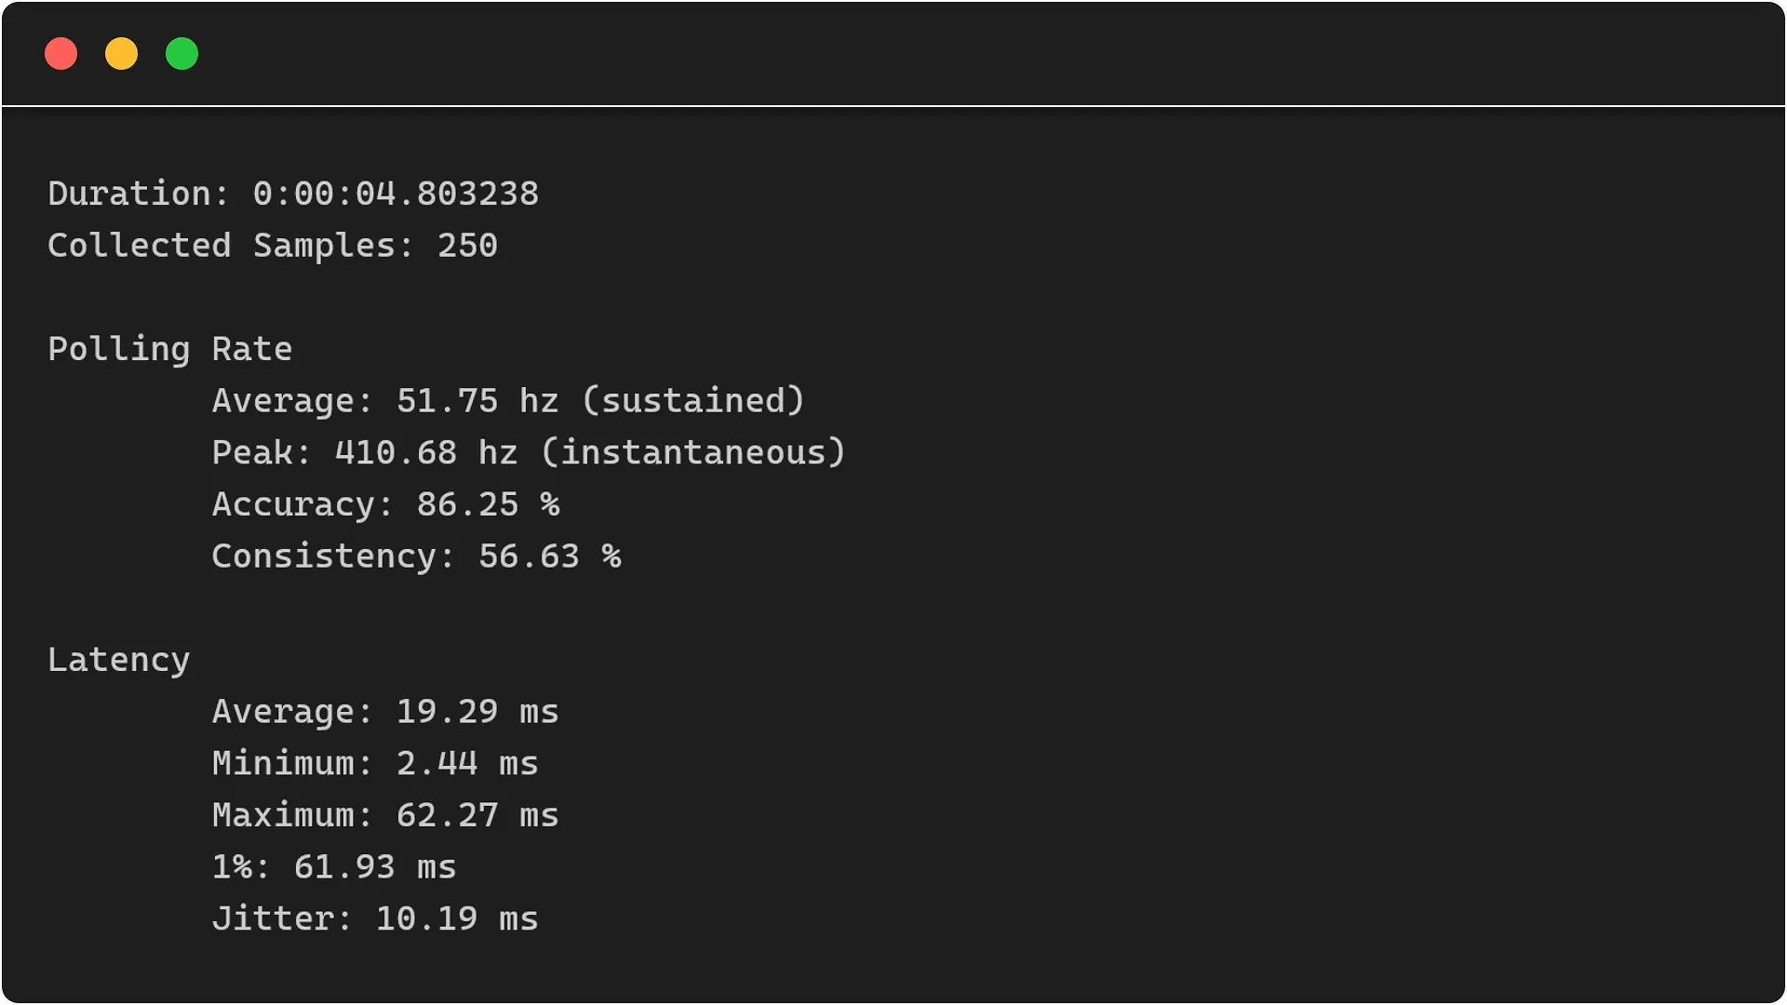Image resolution: width=1787 pixels, height=1005 pixels.
Task: Select the Average 51.75 hz sustained line
Action: tap(508, 401)
